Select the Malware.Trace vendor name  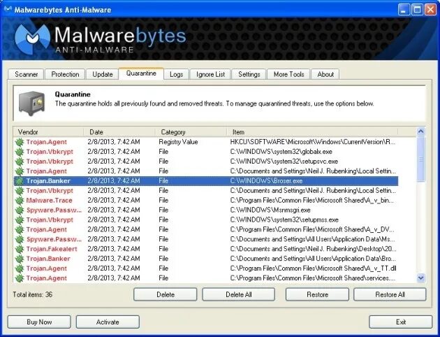pos(50,201)
